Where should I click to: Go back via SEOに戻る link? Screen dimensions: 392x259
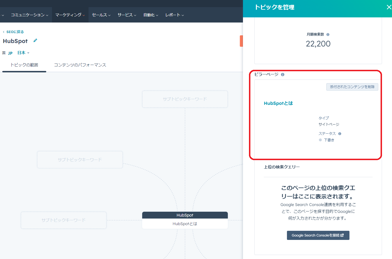(13, 32)
